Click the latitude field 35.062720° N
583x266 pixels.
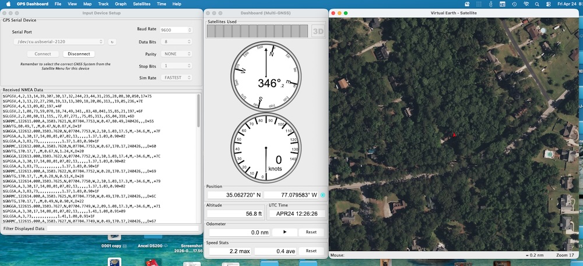tap(234, 195)
